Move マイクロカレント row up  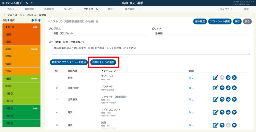(x=222, y=112)
